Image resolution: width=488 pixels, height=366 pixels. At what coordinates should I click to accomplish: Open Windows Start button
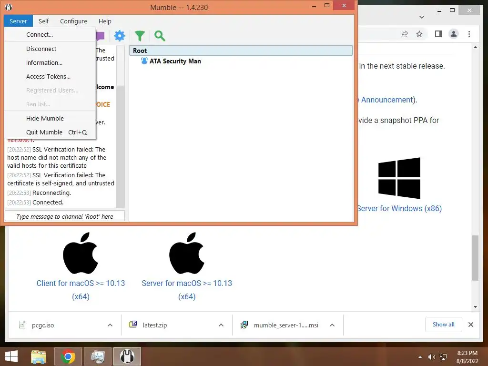[11, 356]
